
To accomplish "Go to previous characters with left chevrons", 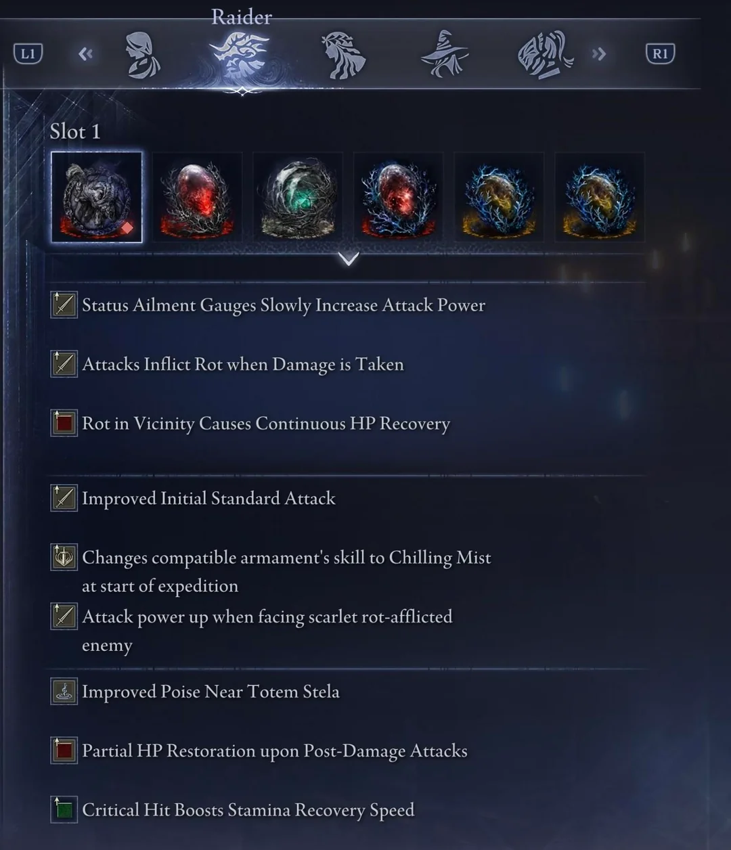I will pyautogui.click(x=85, y=54).
